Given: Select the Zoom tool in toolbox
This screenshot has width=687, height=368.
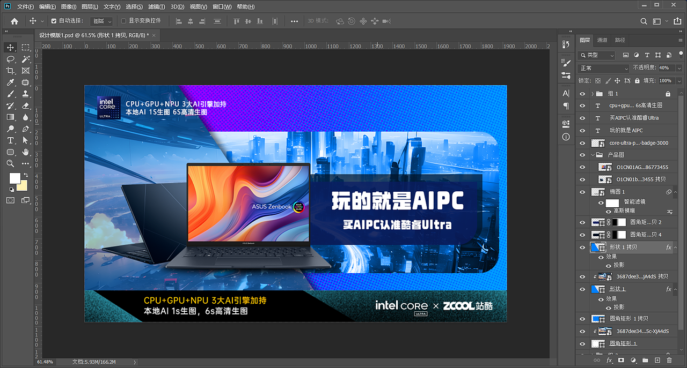Looking at the screenshot, I should tap(10, 163).
